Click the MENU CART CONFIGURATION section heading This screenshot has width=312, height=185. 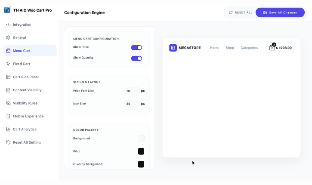96,39
